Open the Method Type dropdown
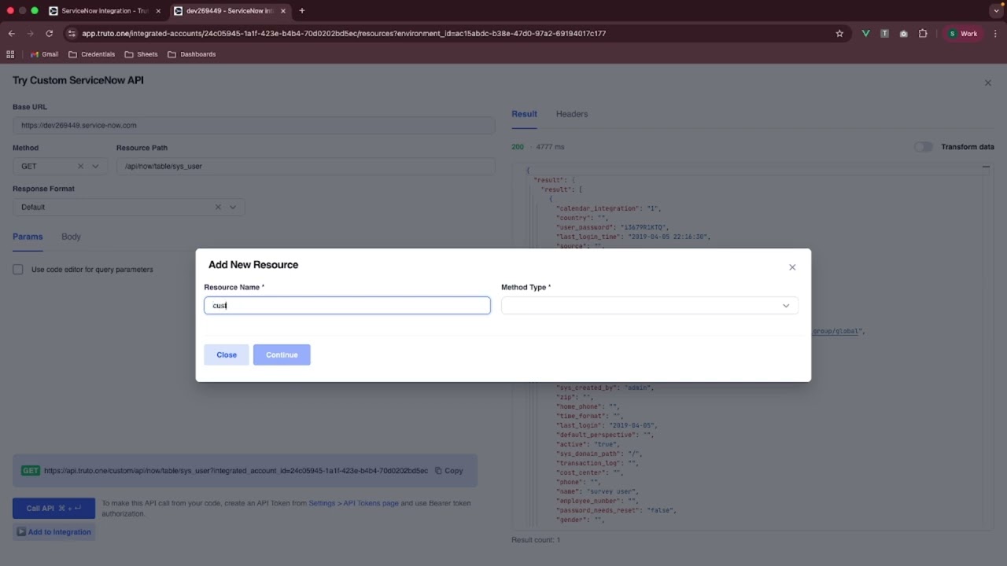Image resolution: width=1007 pixels, height=566 pixels. pos(650,306)
